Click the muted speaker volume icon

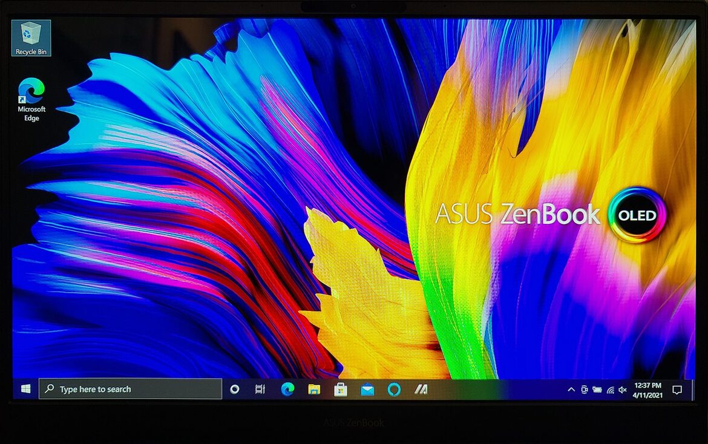click(623, 390)
